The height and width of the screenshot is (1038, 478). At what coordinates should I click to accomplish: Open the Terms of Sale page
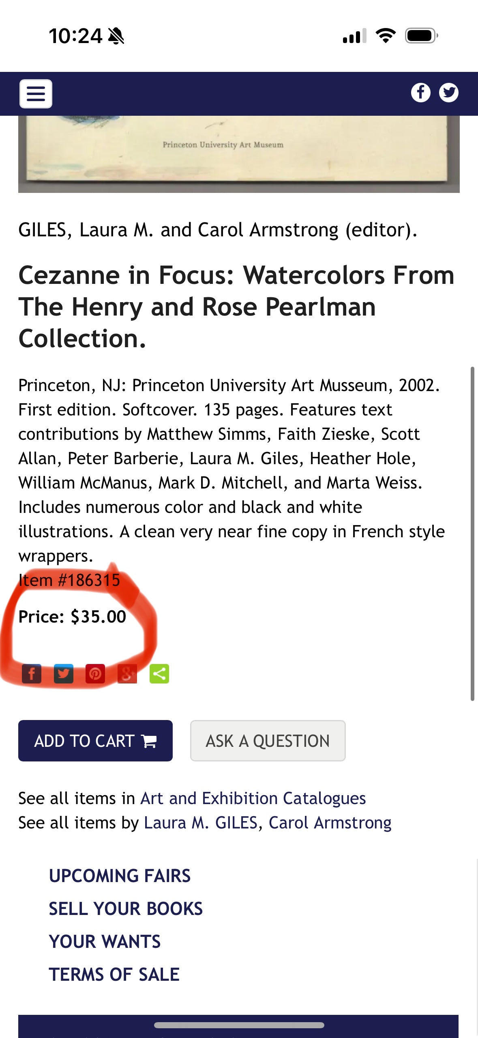114,974
